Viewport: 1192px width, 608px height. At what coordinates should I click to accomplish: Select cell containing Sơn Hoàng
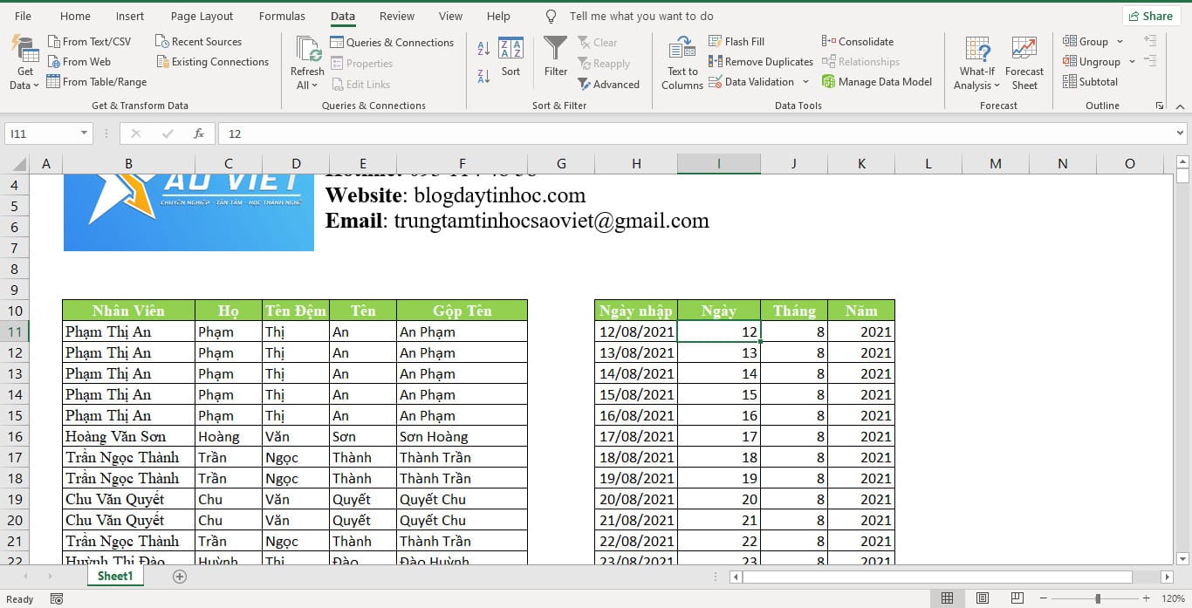(x=462, y=436)
